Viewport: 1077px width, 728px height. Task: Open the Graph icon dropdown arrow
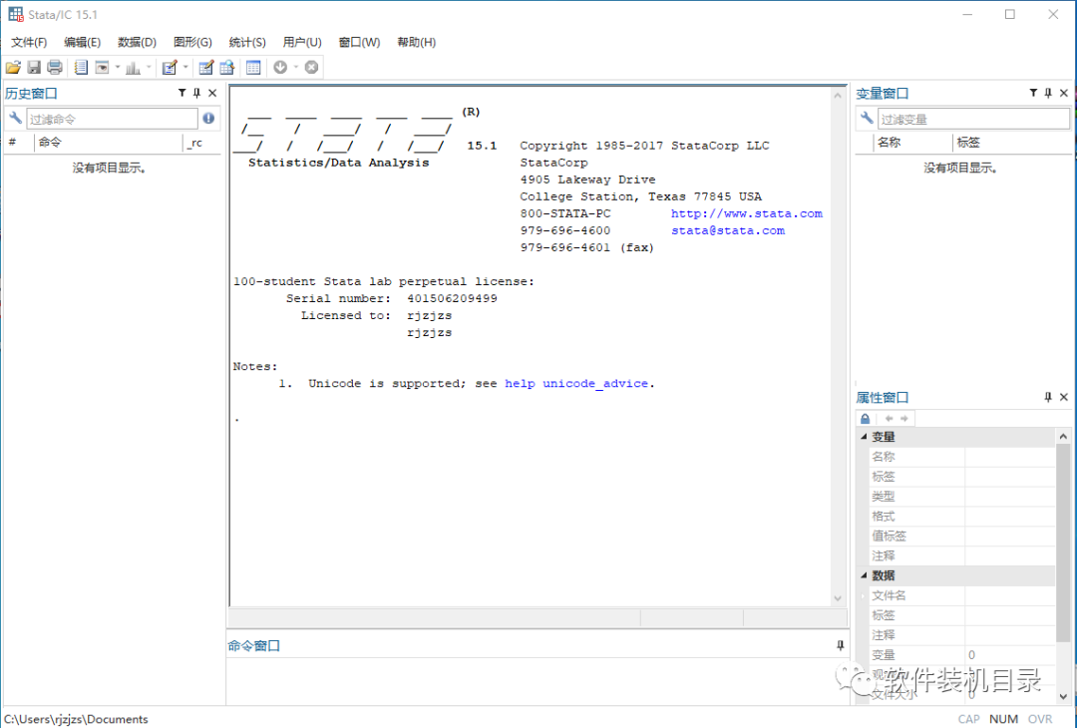149,67
